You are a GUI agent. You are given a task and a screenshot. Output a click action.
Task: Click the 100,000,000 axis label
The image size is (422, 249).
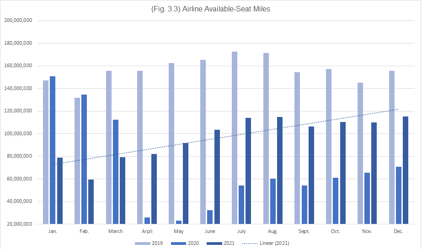[x=18, y=133]
